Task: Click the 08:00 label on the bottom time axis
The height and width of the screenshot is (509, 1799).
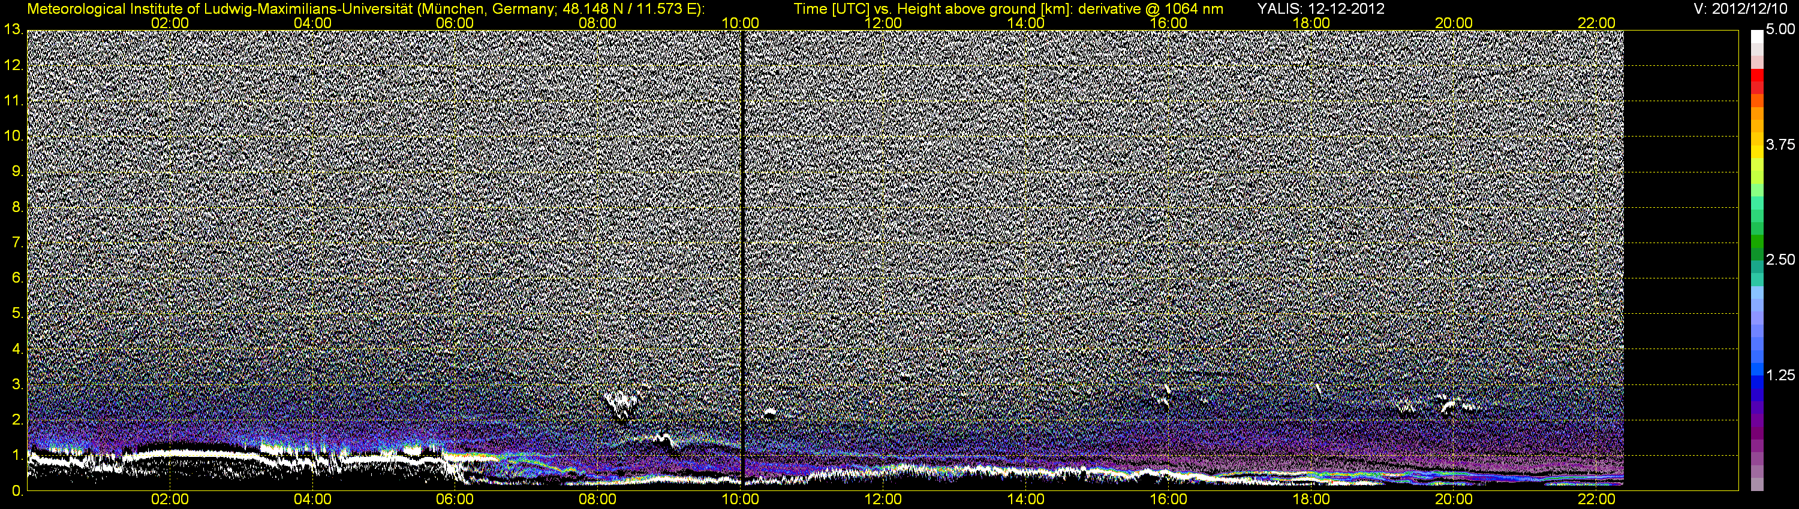Action: (x=598, y=499)
